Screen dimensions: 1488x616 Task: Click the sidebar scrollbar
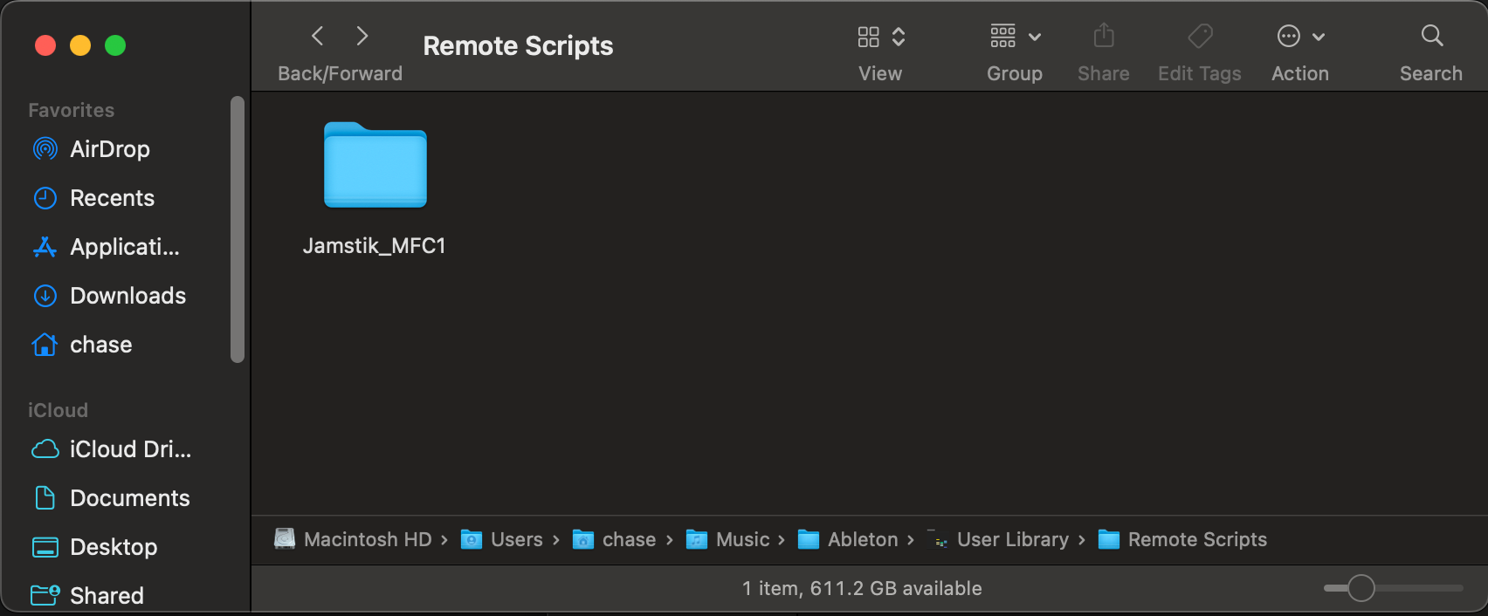pos(237,229)
